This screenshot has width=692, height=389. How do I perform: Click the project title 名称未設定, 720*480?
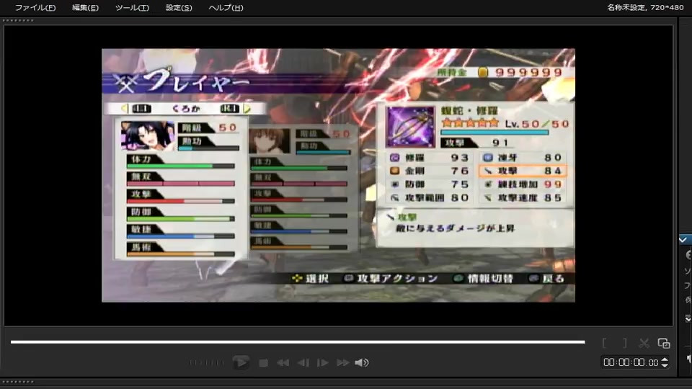[645, 7]
